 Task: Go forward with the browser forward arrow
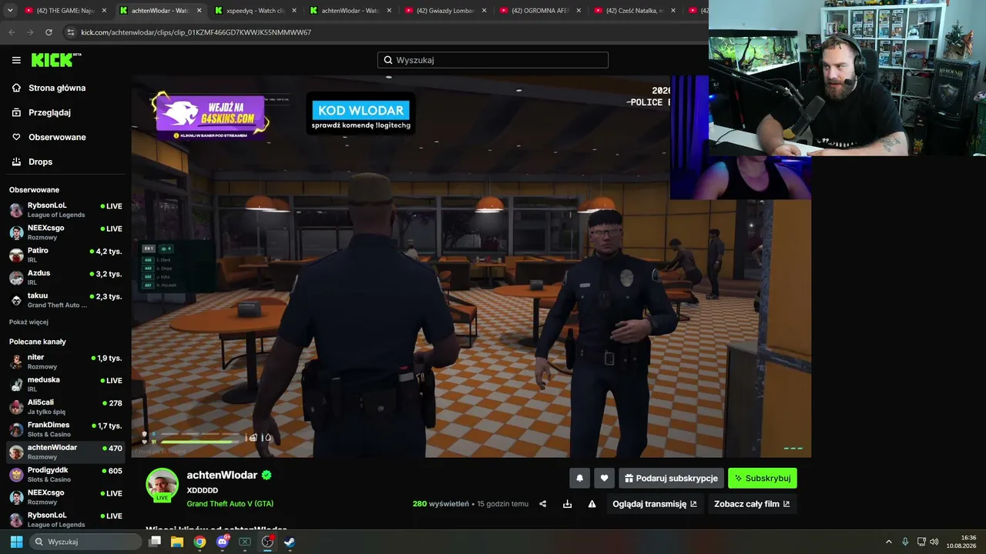30,32
